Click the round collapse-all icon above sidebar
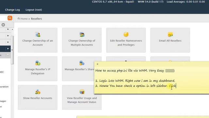Image resolution: width=209 pixels, height=118 pixels. click(3, 25)
